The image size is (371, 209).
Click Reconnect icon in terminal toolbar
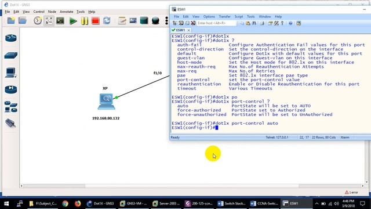point(187,23)
